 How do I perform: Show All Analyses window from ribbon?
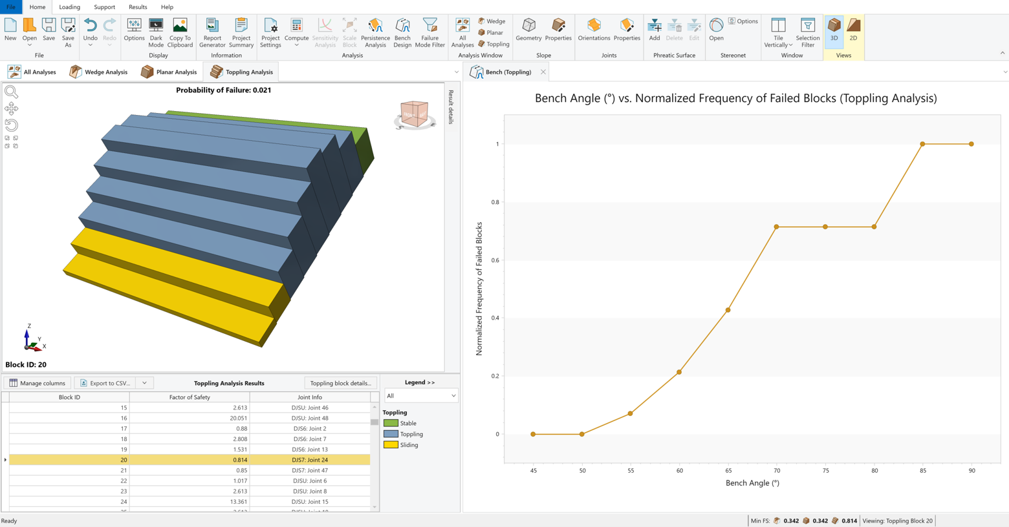[462, 33]
